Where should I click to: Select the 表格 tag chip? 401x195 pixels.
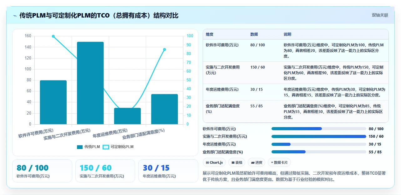(x=237, y=162)
